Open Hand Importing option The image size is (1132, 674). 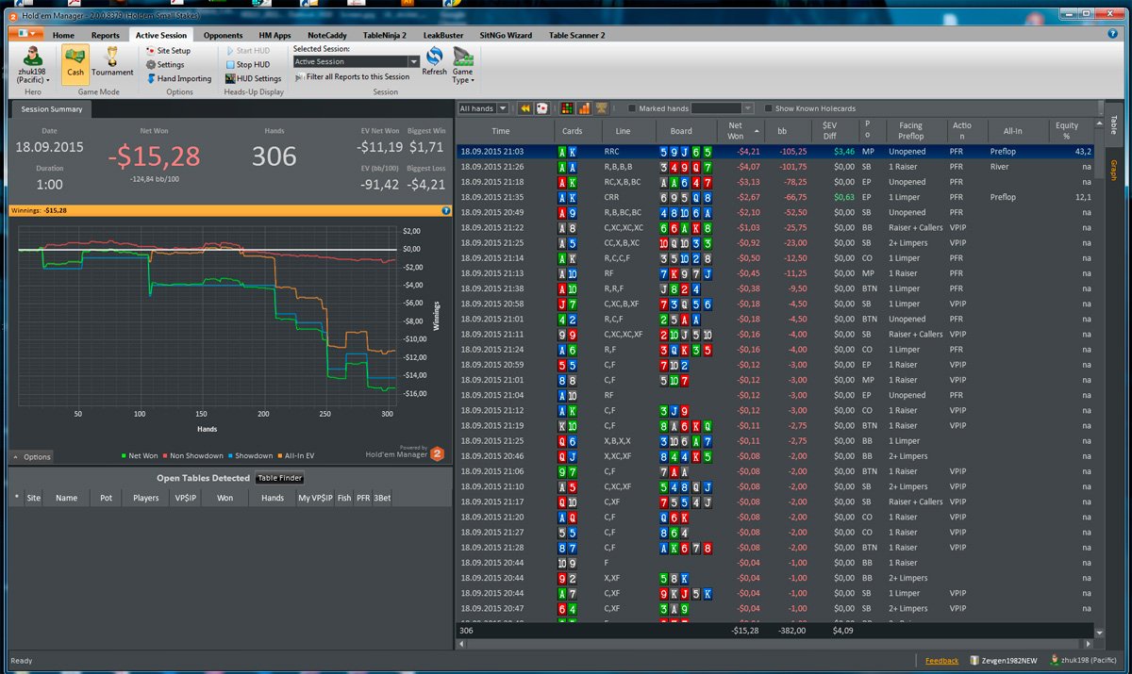click(178, 79)
